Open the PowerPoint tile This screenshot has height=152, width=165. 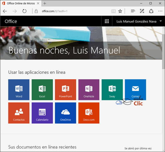pyautogui.click(x=65, y=90)
